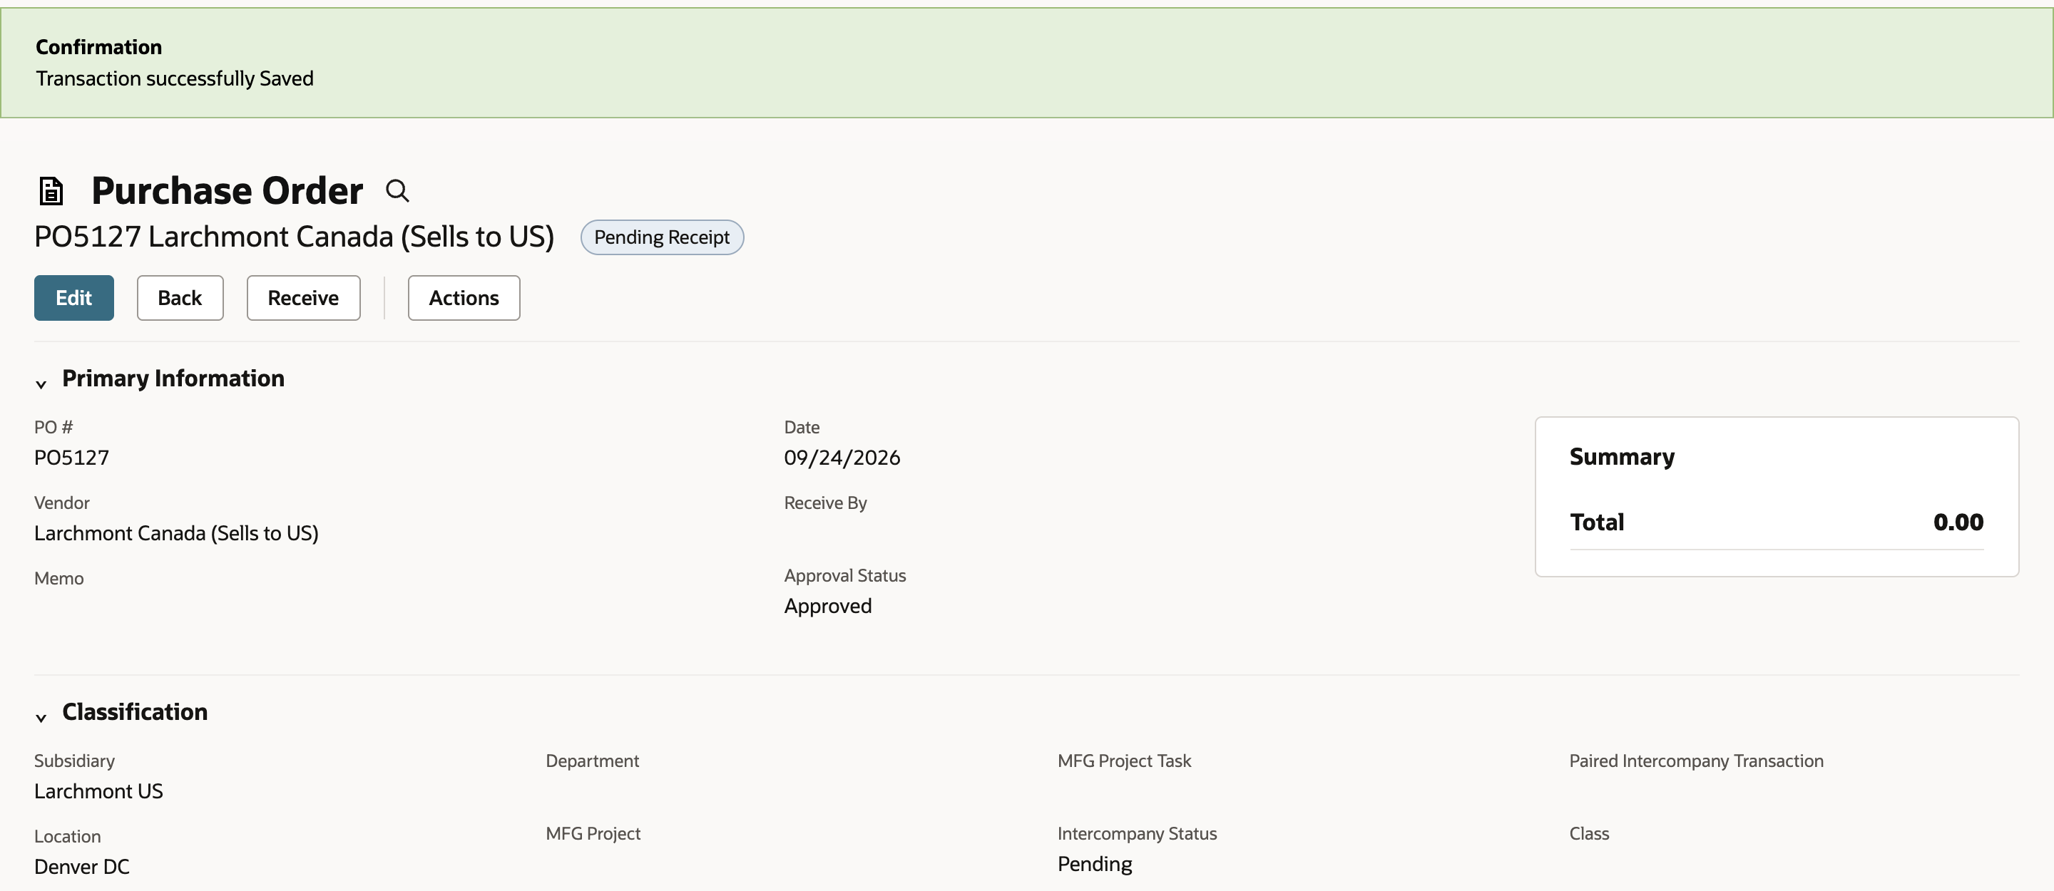
Task: Click the Receive By field label
Action: click(825, 503)
